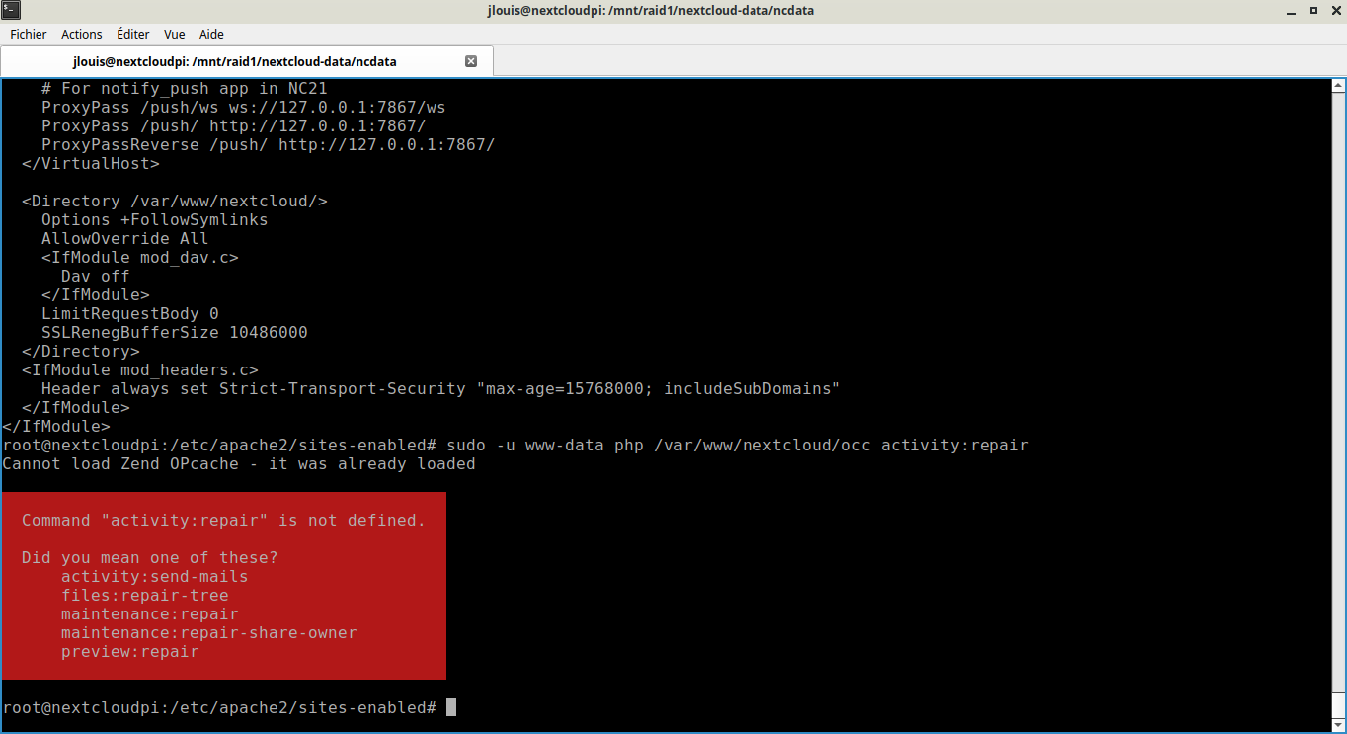
Task: Select the jlouis@nextcloudpi terminal tab
Action: pyautogui.click(x=234, y=61)
